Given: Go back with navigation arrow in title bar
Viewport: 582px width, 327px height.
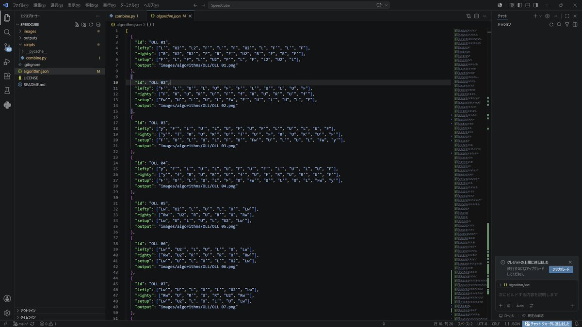Looking at the screenshot, I should 195,5.
